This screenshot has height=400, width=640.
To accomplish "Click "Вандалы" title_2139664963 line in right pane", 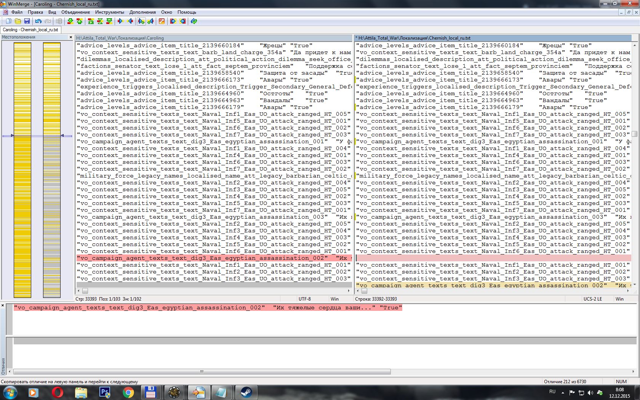I will pos(493,101).
